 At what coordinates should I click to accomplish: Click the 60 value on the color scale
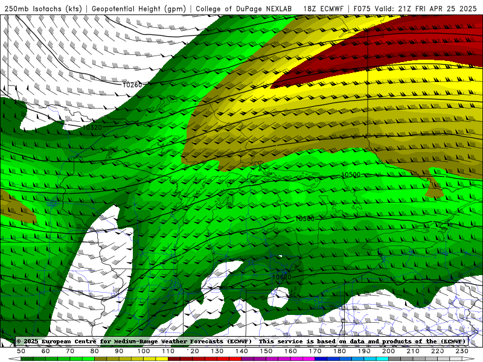coord(45,351)
